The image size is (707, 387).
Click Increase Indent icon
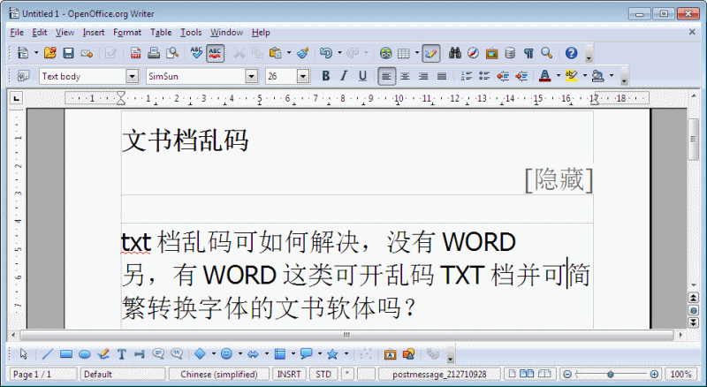point(521,76)
